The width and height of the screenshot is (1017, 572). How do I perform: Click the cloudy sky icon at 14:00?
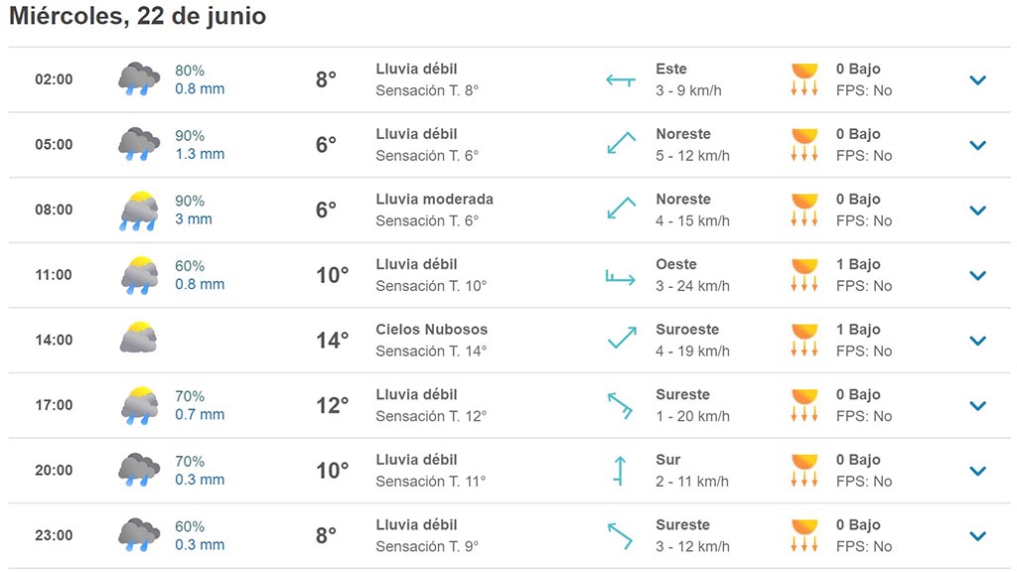coord(139,340)
